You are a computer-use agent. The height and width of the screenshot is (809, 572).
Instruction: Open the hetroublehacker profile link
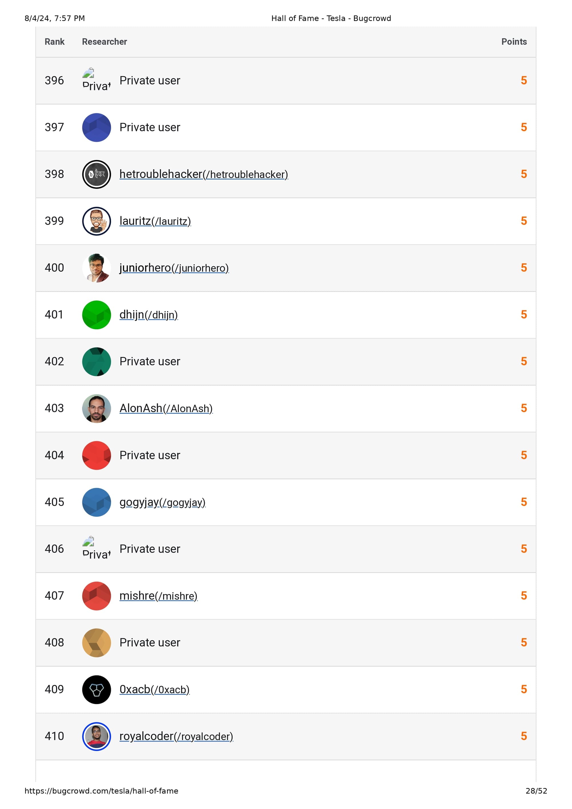tap(203, 174)
